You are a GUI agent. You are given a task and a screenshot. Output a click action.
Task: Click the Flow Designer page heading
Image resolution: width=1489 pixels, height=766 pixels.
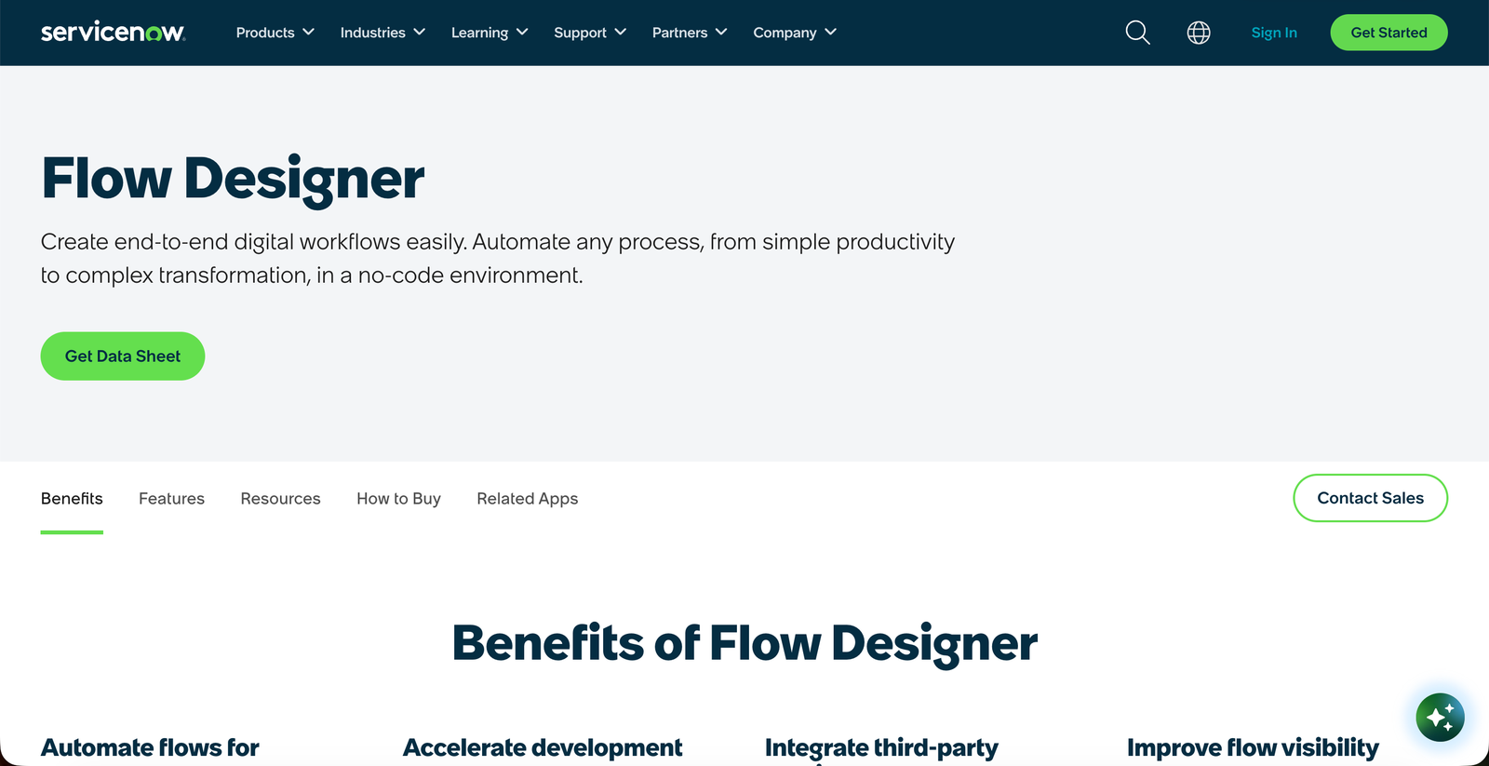[233, 179]
